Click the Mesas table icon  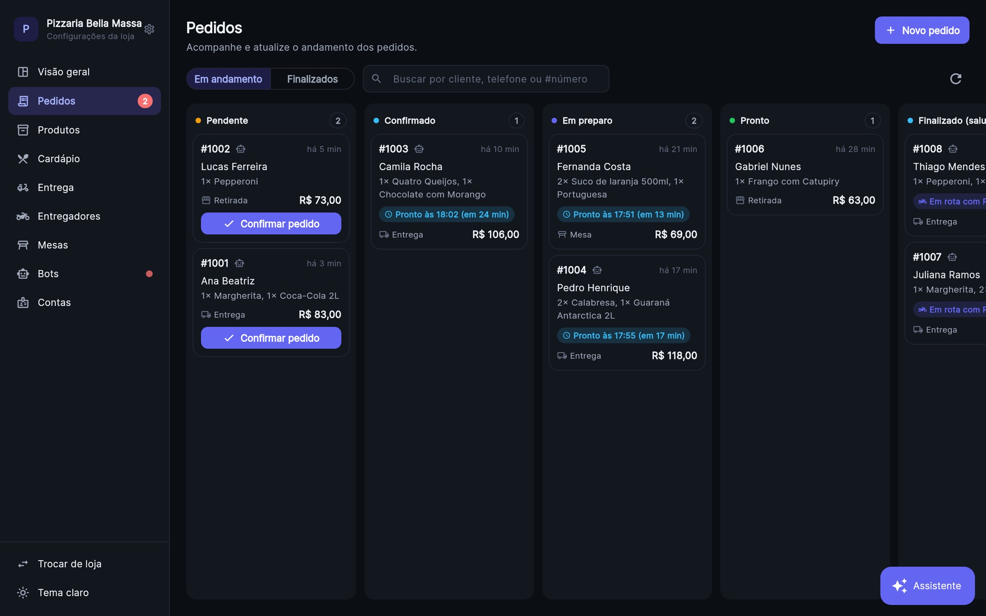click(23, 245)
